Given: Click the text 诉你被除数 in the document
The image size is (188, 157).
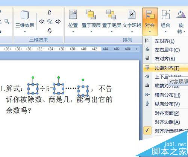Looking at the screenshot, I should click(24, 100).
